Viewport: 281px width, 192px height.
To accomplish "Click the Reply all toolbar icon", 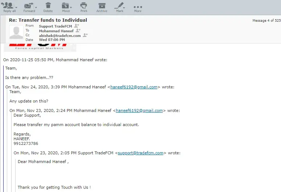I will 8,5.
